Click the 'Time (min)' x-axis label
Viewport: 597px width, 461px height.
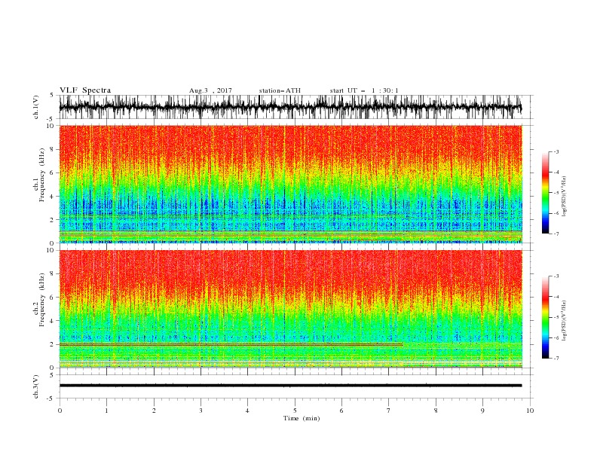302,418
